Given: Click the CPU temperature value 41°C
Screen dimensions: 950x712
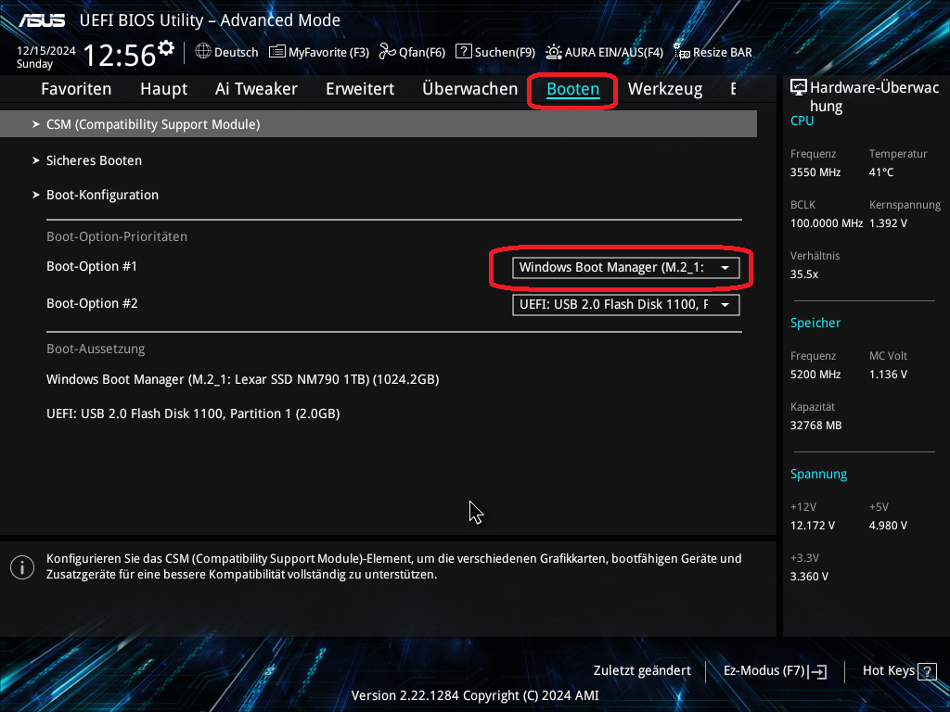Looking at the screenshot, I should 881,172.
